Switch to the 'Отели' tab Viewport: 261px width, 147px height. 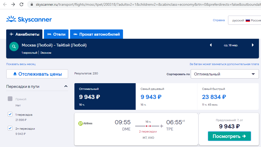pyautogui.click(x=56, y=34)
